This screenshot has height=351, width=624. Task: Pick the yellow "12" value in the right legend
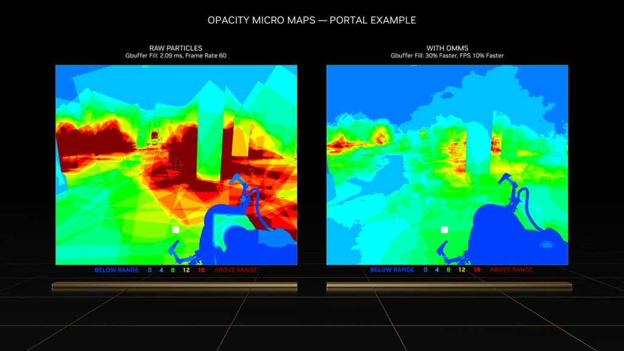click(462, 270)
